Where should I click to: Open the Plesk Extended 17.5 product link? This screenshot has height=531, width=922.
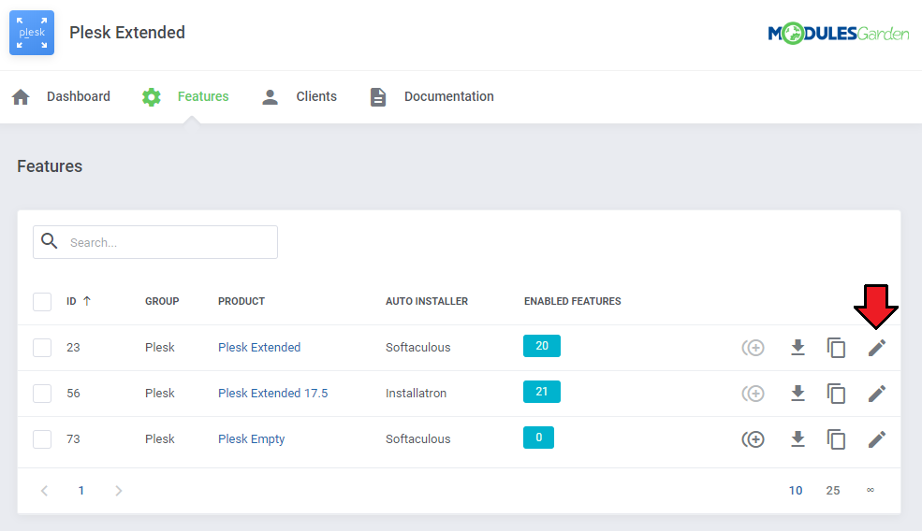click(272, 393)
